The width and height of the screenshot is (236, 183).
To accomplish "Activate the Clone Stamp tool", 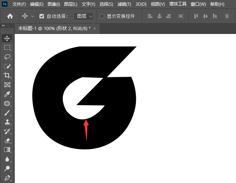I will pos(7,122).
